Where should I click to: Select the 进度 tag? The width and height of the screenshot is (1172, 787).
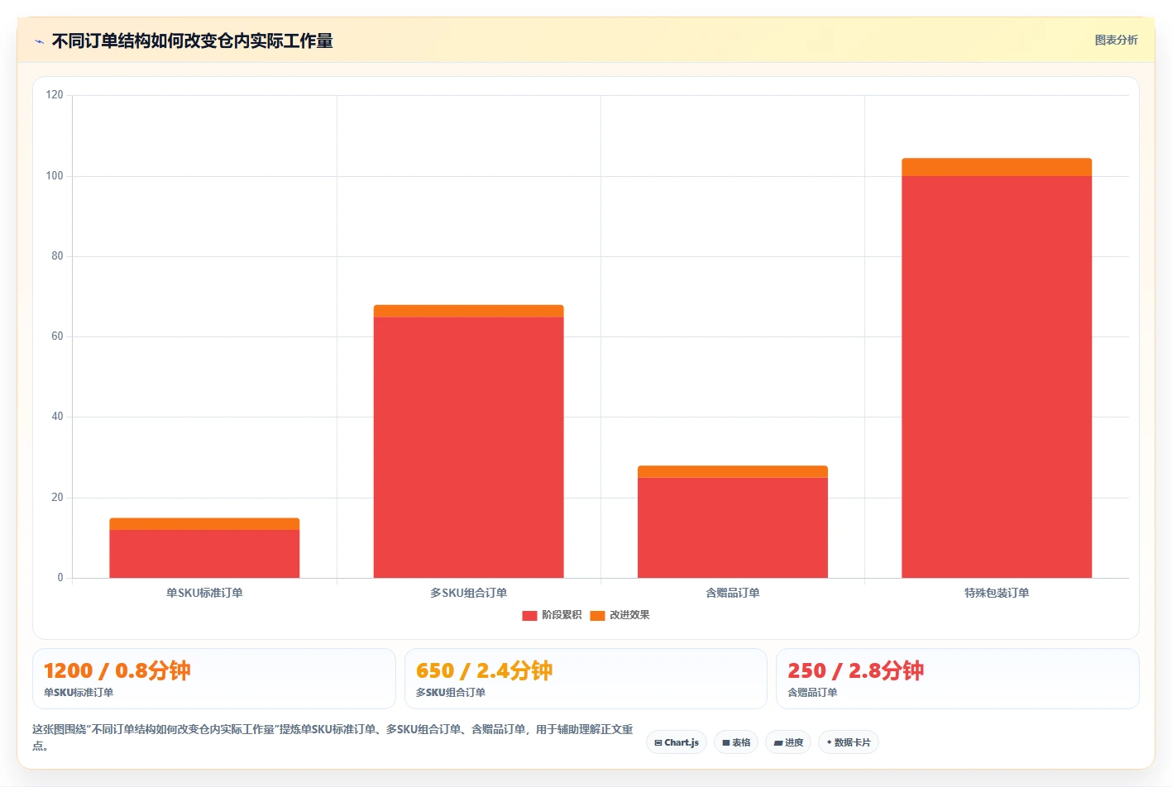click(788, 742)
